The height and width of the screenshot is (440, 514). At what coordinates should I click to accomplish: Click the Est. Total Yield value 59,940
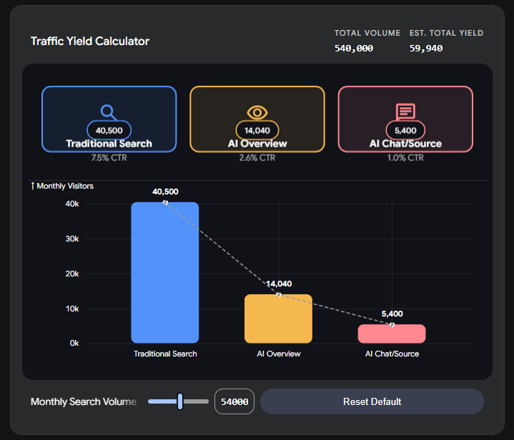(426, 49)
